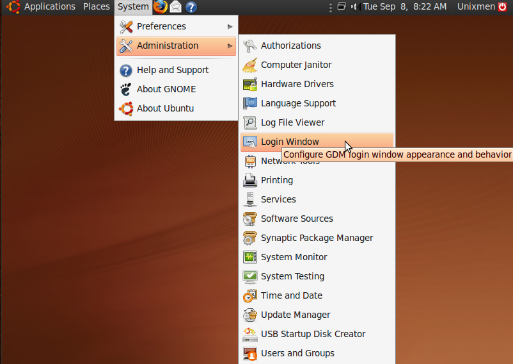The width and height of the screenshot is (513, 364).
Task: Open USB Startup Disk Creator
Action: point(317,334)
